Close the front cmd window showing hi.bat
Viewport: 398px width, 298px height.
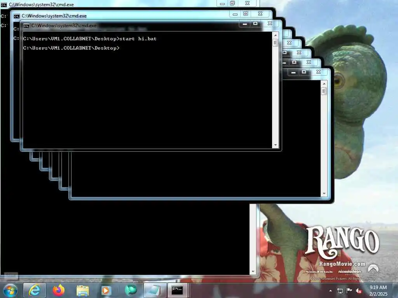point(270,23)
